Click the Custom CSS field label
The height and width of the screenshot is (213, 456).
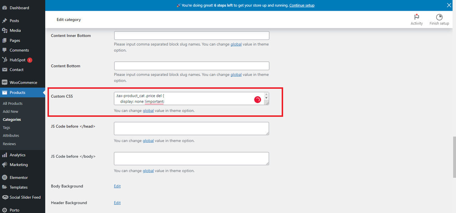(62, 96)
